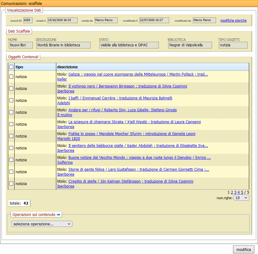Tick the checkbox for Crepitio di stelle
Viewport: 258px width, 254px height.
tap(11, 184)
